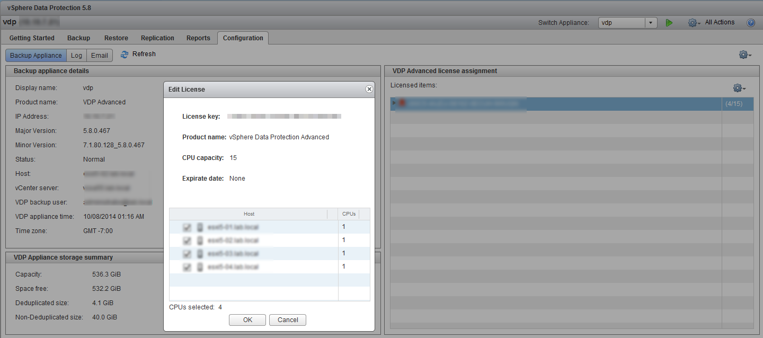Click the CPUs value for esxi5-04.lab.local
The image size is (763, 338).
pos(343,266)
